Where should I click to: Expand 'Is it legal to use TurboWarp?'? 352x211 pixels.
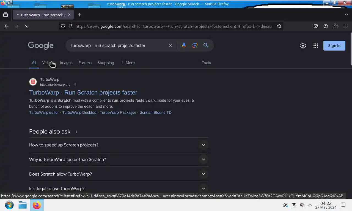click(119, 188)
